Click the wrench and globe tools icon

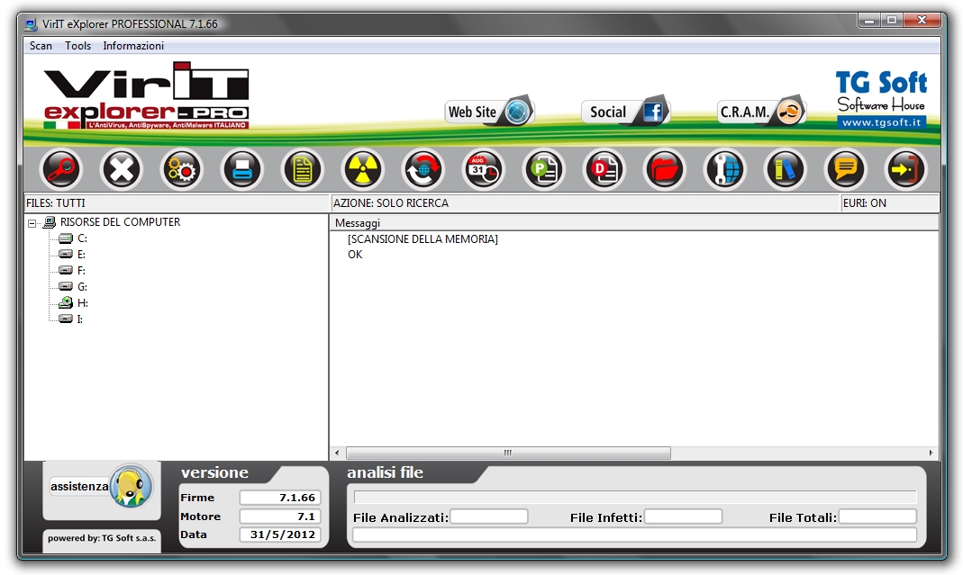pos(724,169)
